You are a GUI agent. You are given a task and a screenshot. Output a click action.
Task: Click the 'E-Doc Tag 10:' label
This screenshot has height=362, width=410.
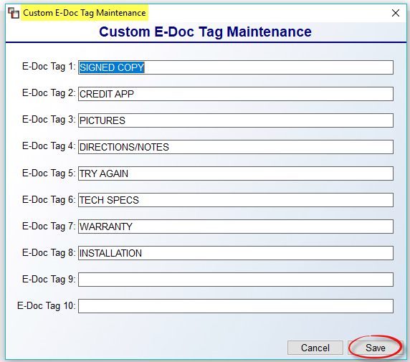(x=47, y=306)
